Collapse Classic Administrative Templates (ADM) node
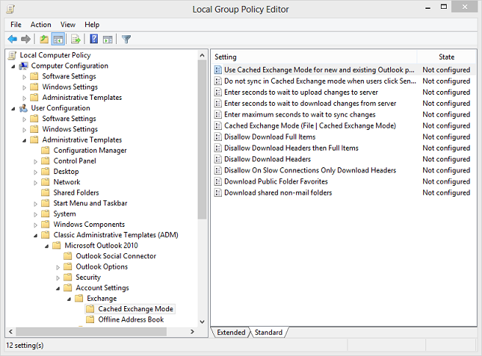Image resolution: width=482 pixels, height=356 pixels. (x=35, y=236)
